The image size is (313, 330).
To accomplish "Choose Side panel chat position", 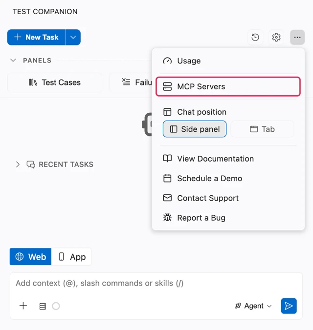I will tap(195, 129).
